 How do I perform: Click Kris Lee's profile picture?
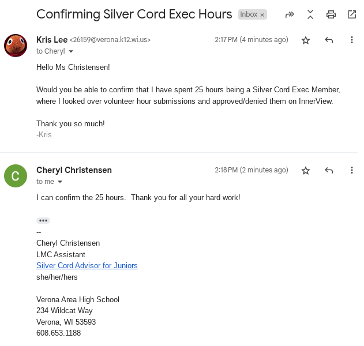coord(16,46)
